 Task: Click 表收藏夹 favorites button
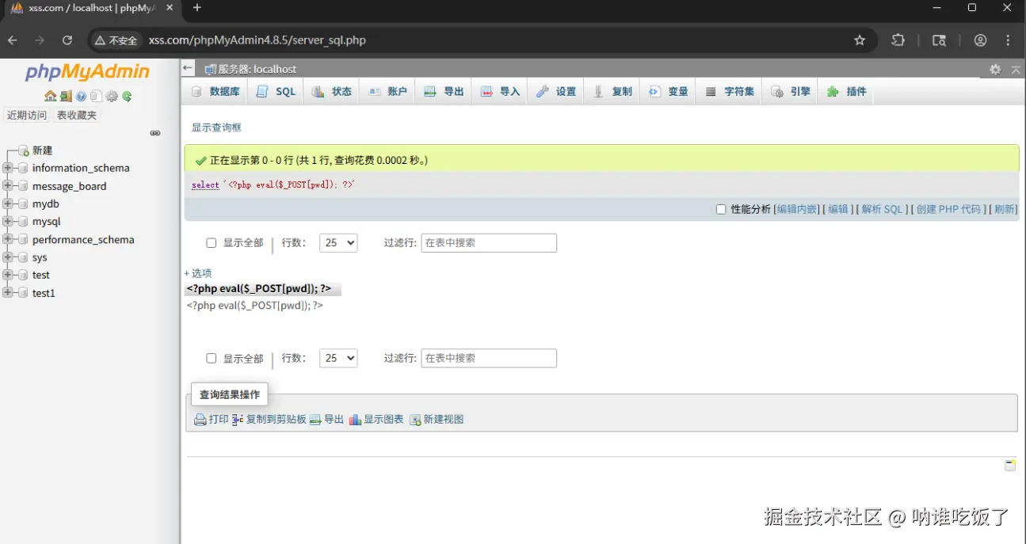[77, 116]
